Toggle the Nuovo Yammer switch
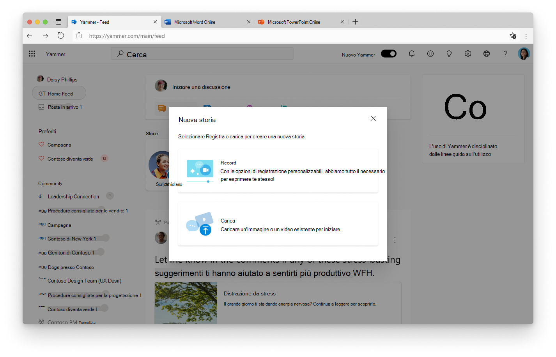The image size is (556, 357). (389, 54)
